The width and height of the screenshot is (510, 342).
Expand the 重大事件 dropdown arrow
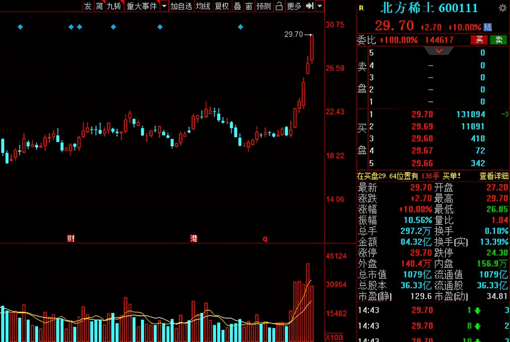(x=164, y=6)
